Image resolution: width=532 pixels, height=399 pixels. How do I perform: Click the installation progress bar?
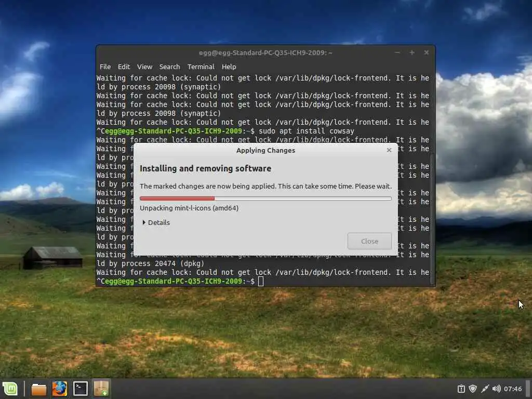click(x=265, y=198)
